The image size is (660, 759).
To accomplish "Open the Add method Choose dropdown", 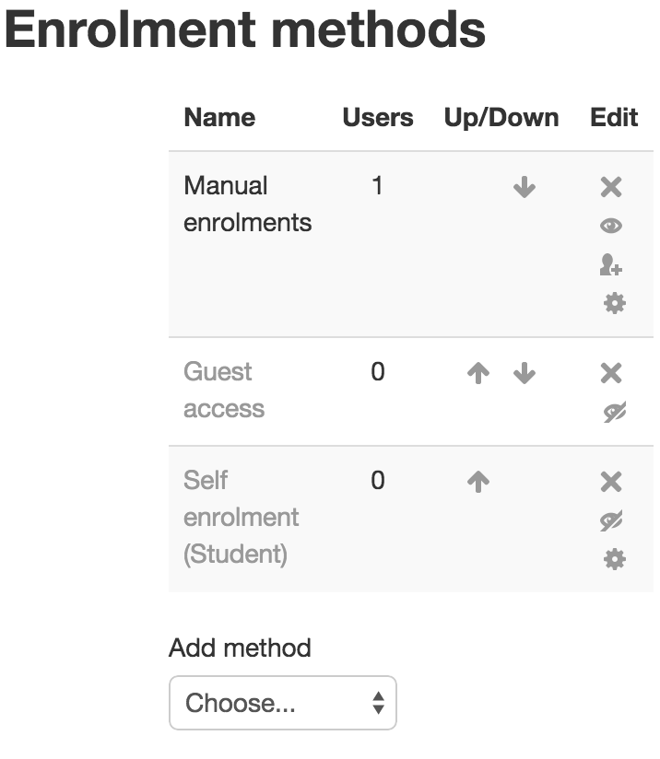I will pos(282,703).
